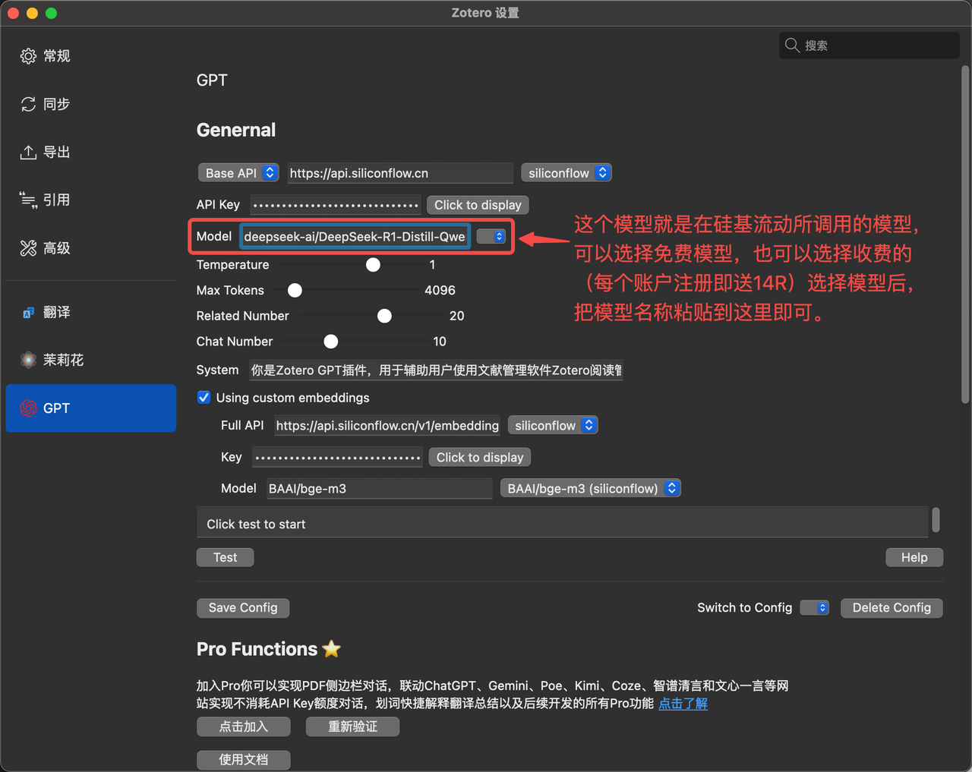972x772 pixels.
Task: Click the Genernal section heading
Action: (236, 130)
